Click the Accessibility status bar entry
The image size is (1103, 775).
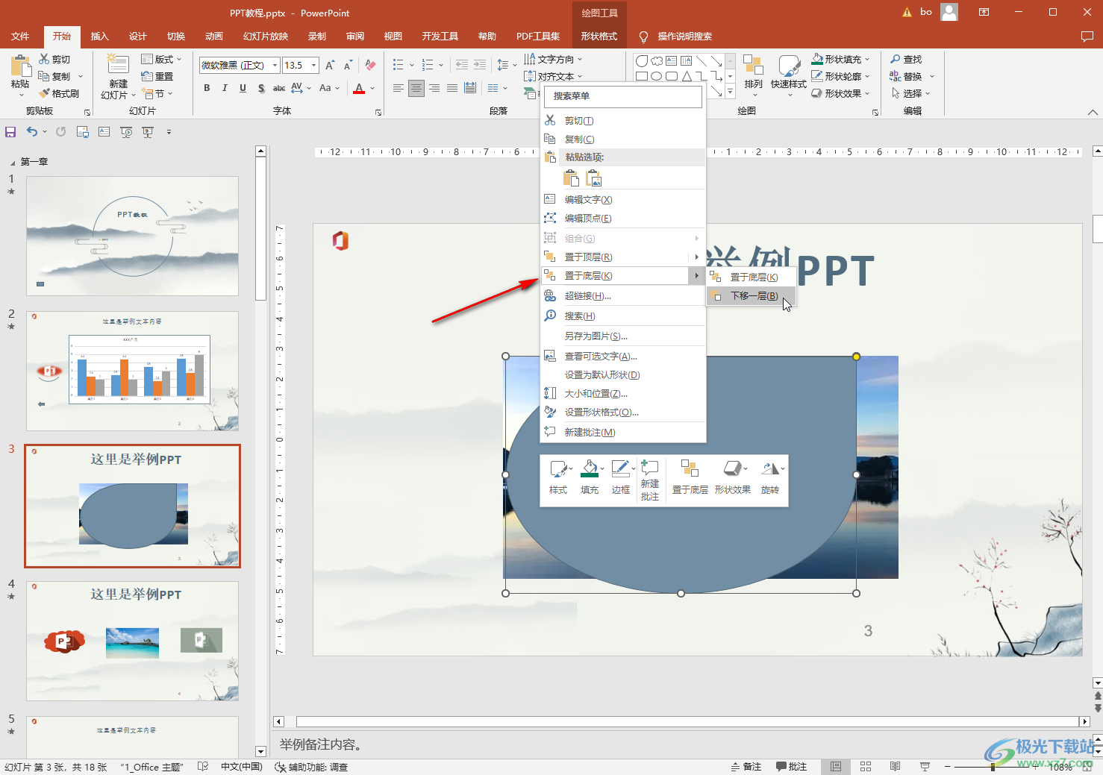tap(311, 767)
